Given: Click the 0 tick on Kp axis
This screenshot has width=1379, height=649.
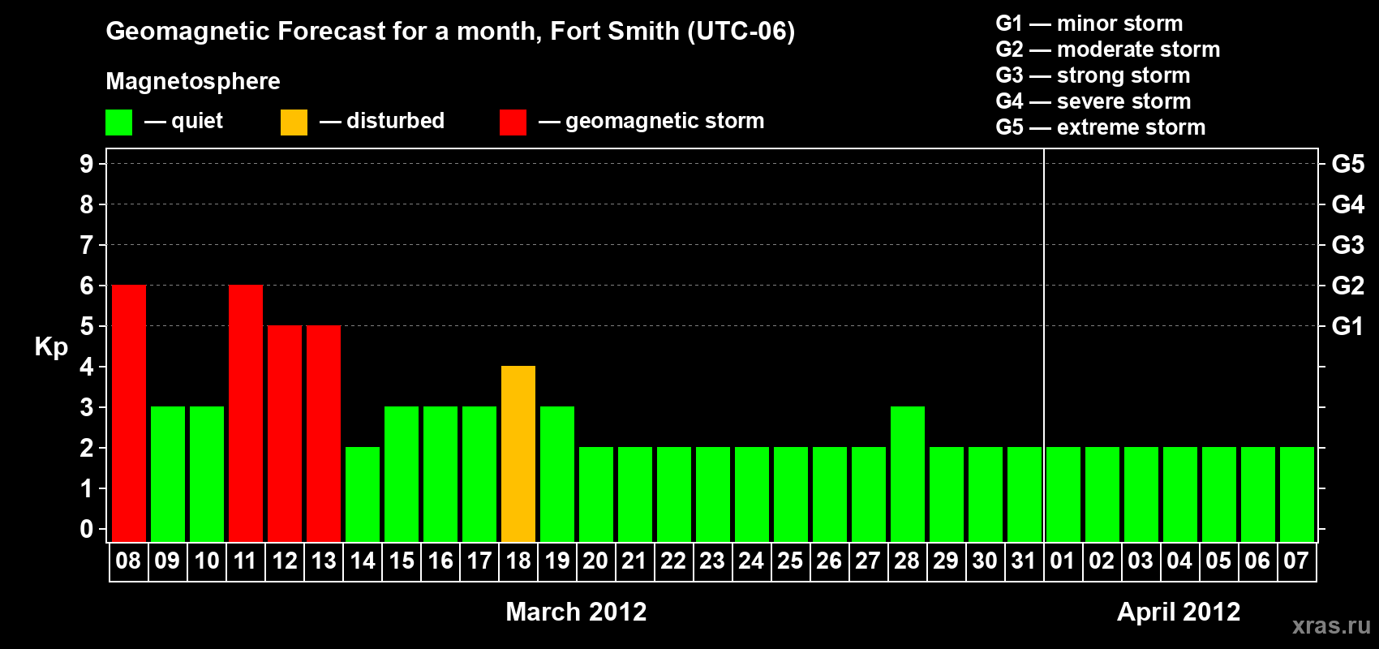Looking at the screenshot, I should click(x=87, y=529).
